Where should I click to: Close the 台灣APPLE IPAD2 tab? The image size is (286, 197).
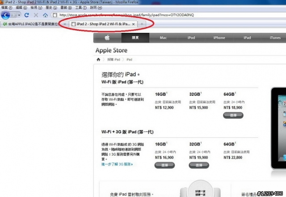[65, 24]
